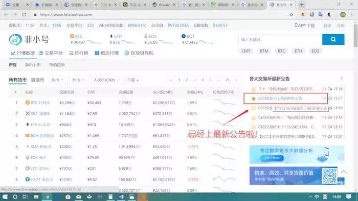Screen dimensions: 358x201
Task: Go to page 2 of currency list
Action: pos(187,80)
